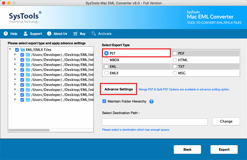Click the destination path input field

(155, 122)
